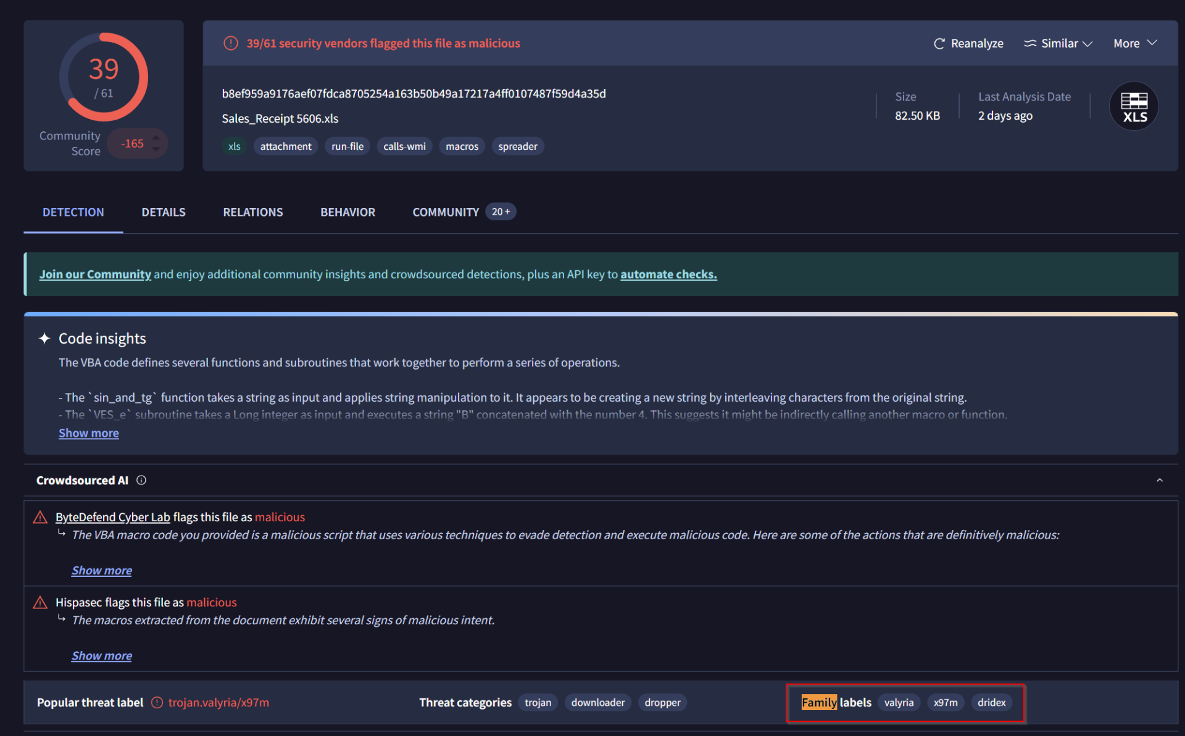The width and height of the screenshot is (1185, 736).
Task: Select the macros tag
Action: click(x=462, y=146)
